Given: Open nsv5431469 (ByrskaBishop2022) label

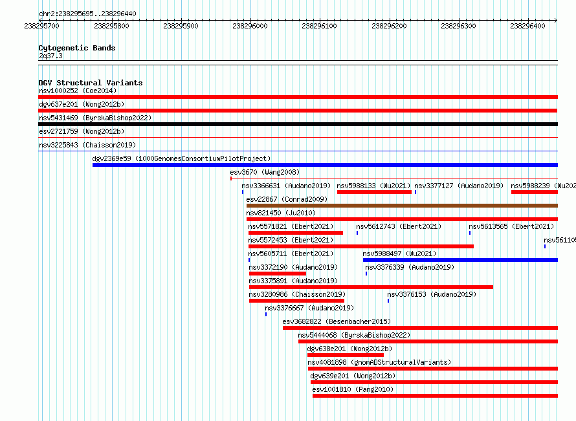Looking at the screenshot, I should [x=95, y=118].
